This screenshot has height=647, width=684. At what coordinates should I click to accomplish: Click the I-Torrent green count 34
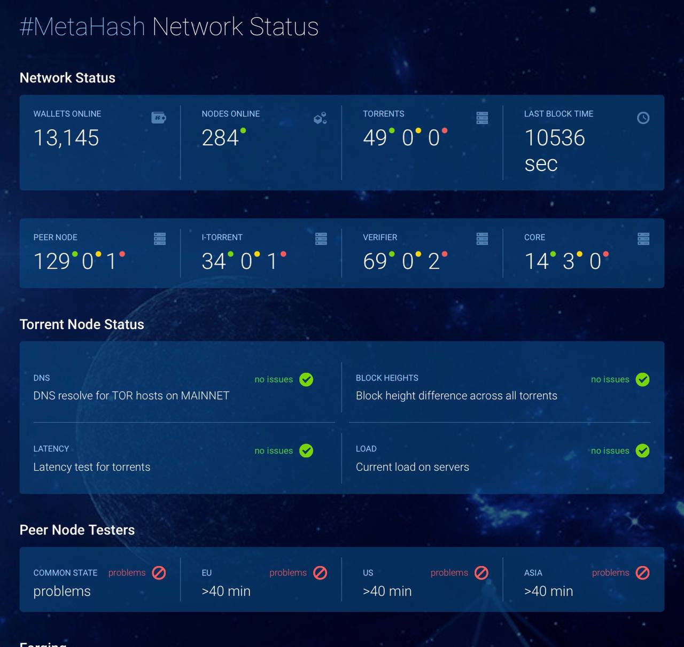tap(214, 261)
